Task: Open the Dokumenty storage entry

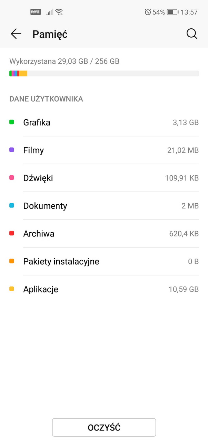Action: click(104, 206)
